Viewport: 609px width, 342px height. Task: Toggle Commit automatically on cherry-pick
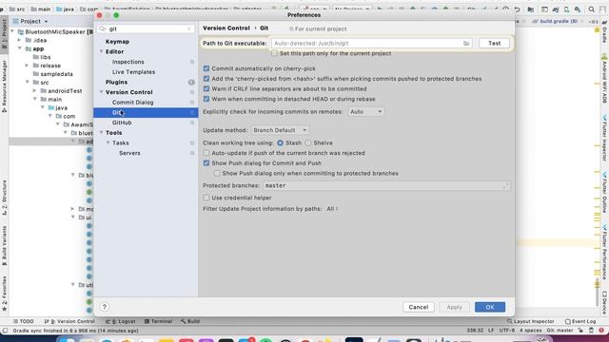(x=206, y=68)
